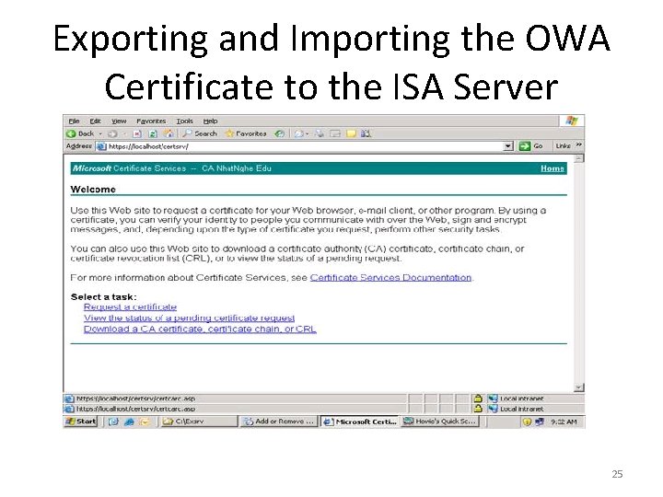The height and width of the screenshot is (497, 663).
Task: Click the Stop page loading icon
Action: point(137,133)
